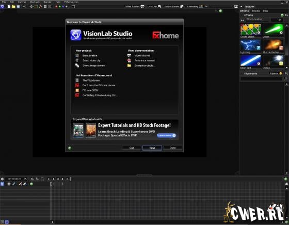
Task: Click the VisionLab app logo icon at the top-left corner
Action: pyautogui.click(x=2, y=7)
